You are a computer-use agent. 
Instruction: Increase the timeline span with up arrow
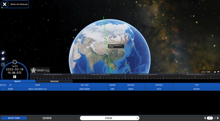215,72
